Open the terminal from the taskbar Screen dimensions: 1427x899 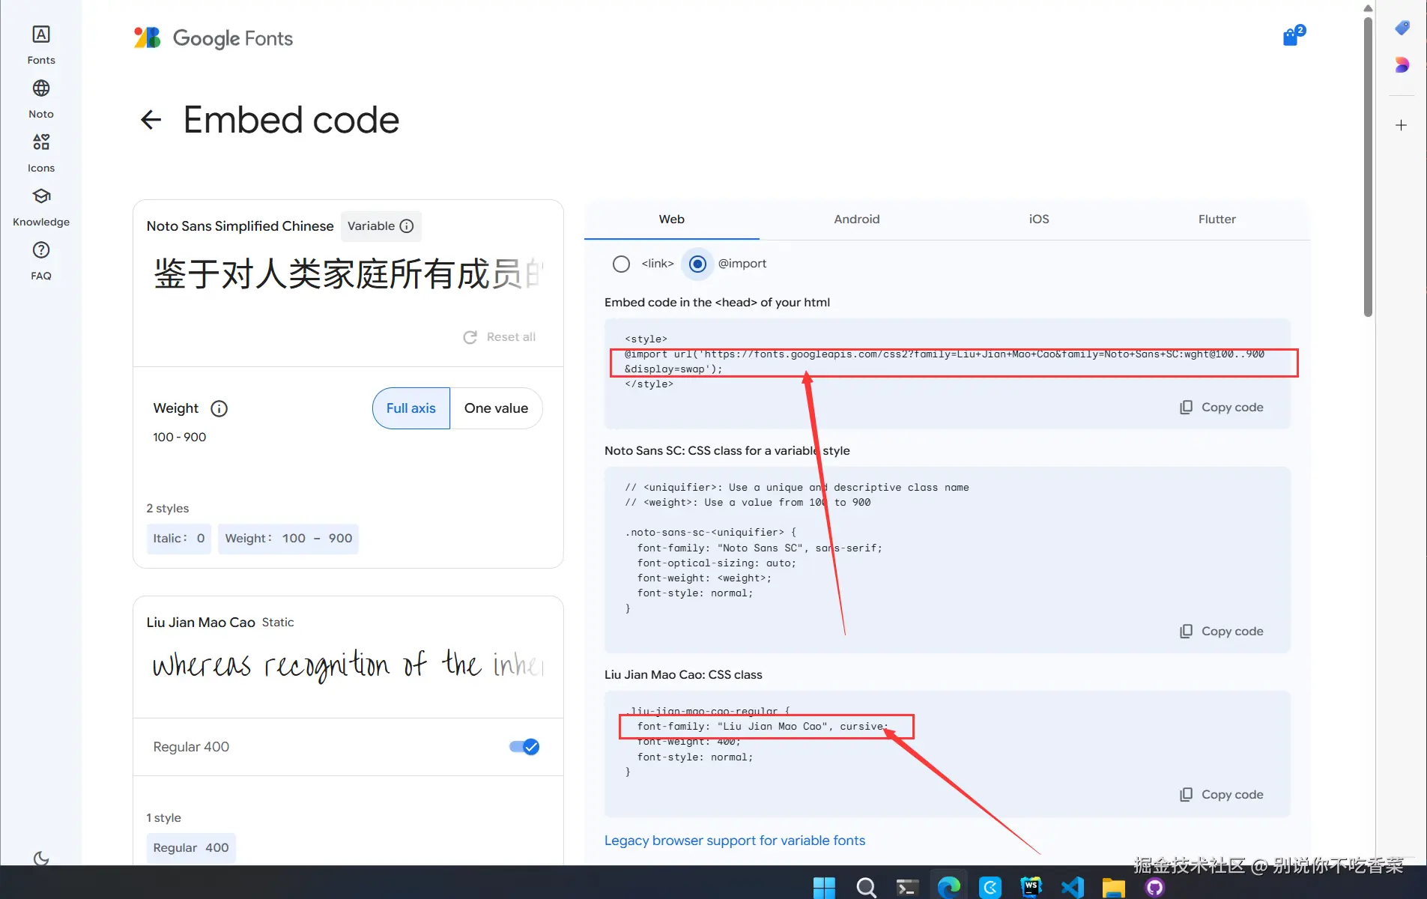click(907, 887)
